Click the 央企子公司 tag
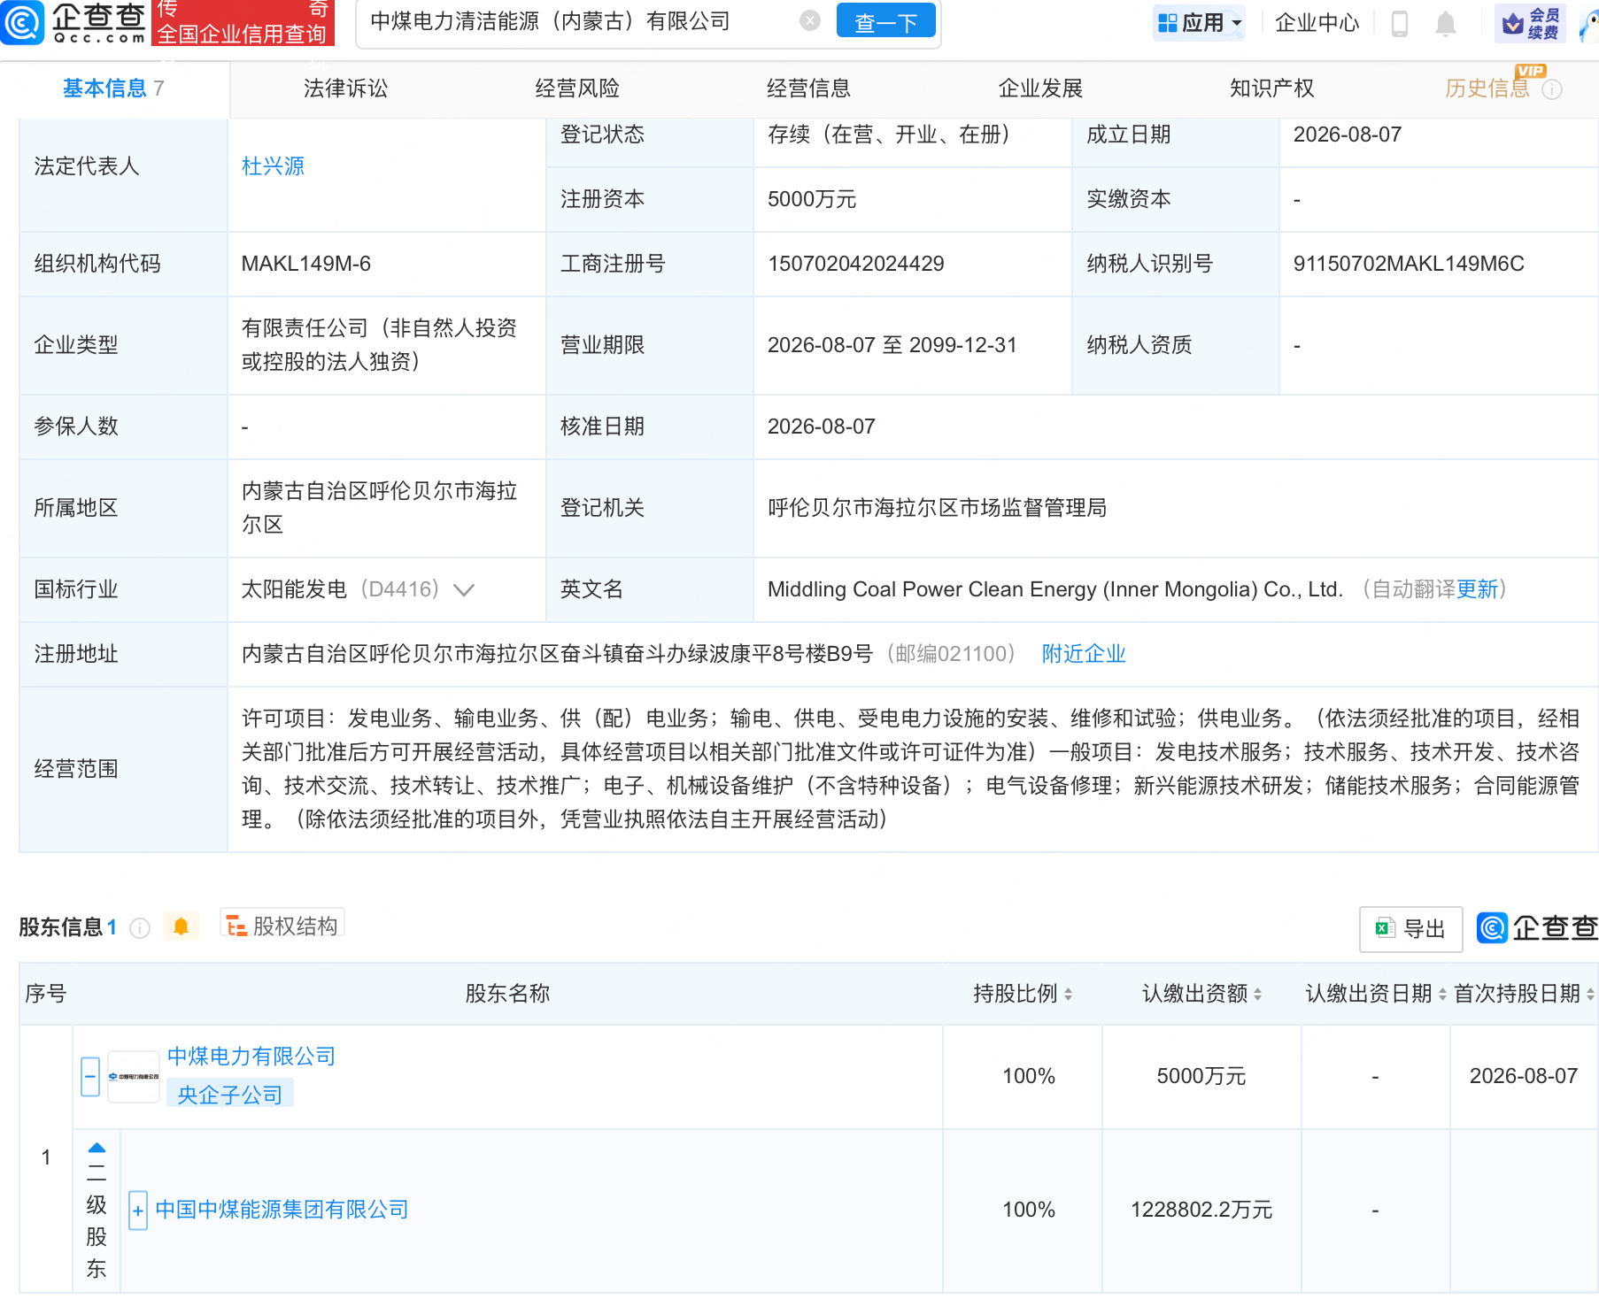1599x1299 pixels. coord(230,1095)
